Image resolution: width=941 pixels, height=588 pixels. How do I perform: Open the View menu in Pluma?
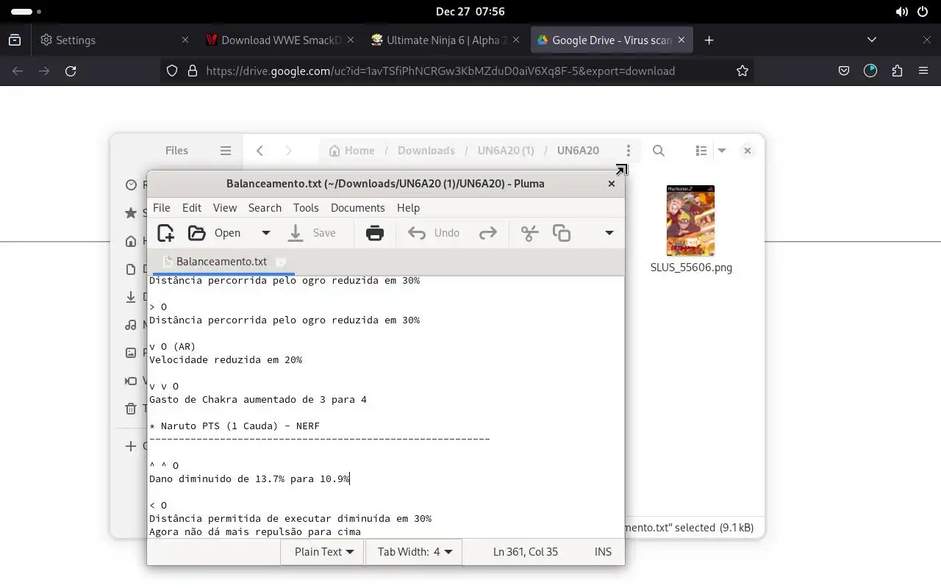pyautogui.click(x=225, y=208)
